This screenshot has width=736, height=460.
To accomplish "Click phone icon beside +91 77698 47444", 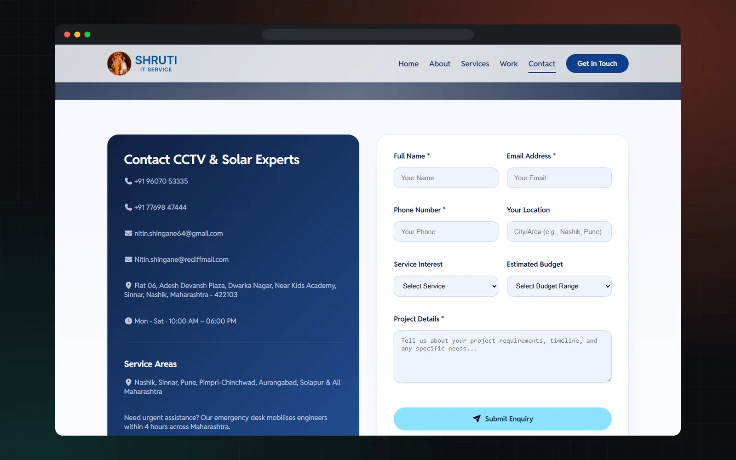I will coord(128,207).
